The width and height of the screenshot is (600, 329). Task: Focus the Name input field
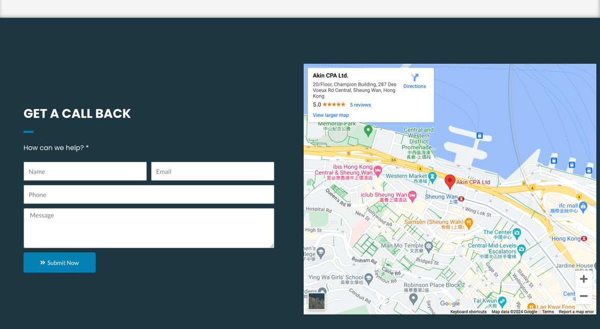pos(85,171)
